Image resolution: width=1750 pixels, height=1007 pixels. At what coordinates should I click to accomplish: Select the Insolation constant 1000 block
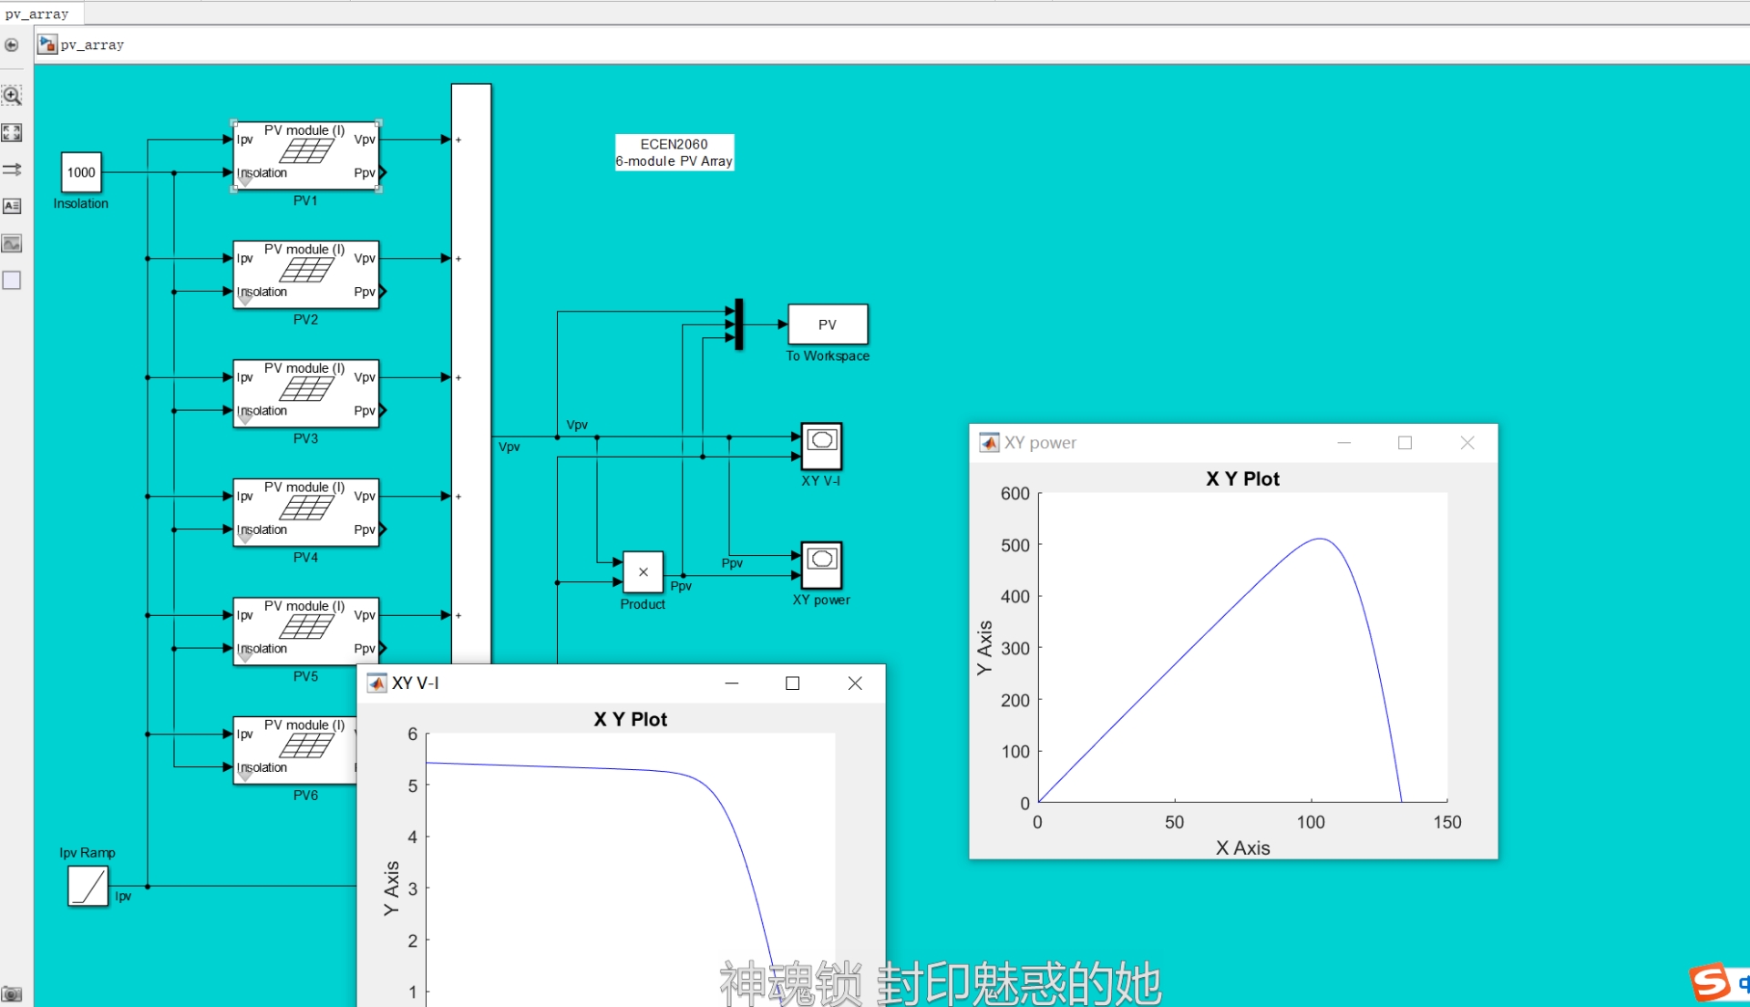click(81, 172)
